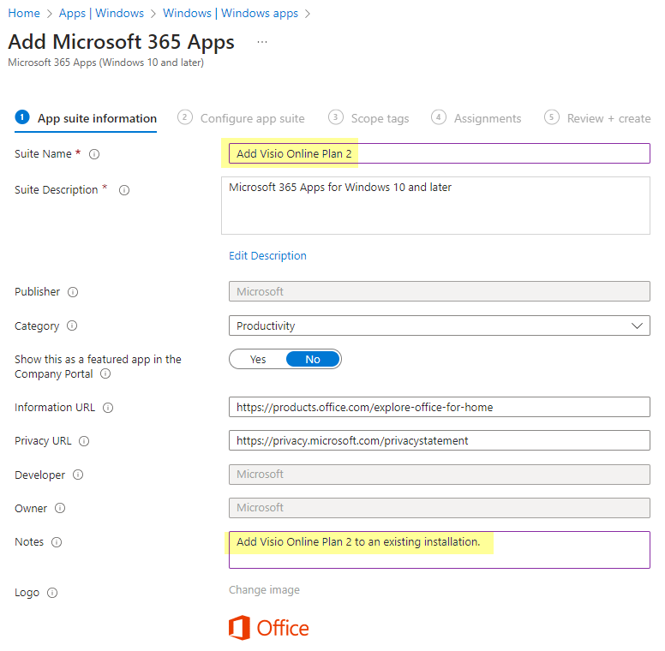Focus the Privacy URL input field
The width and height of the screenshot is (665, 651).
tap(440, 440)
